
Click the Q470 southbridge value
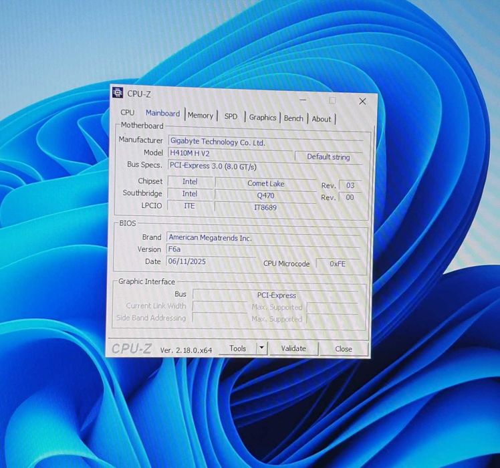(x=265, y=196)
